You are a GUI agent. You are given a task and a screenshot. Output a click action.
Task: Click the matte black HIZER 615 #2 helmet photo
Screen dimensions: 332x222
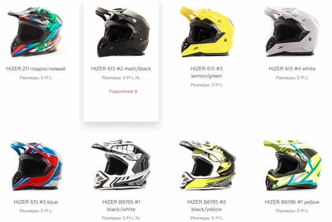click(123, 32)
